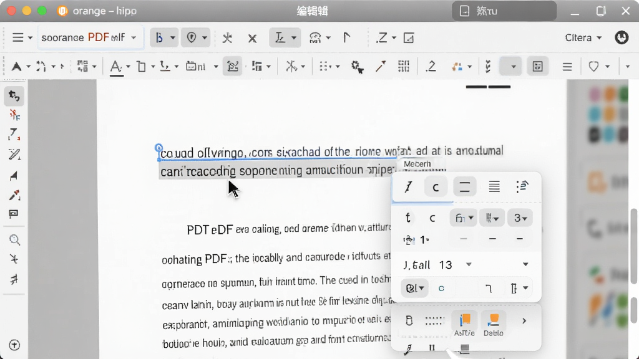Click the gear-with-cursor icon in second toolbar
The height and width of the screenshot is (359, 639).
click(357, 67)
